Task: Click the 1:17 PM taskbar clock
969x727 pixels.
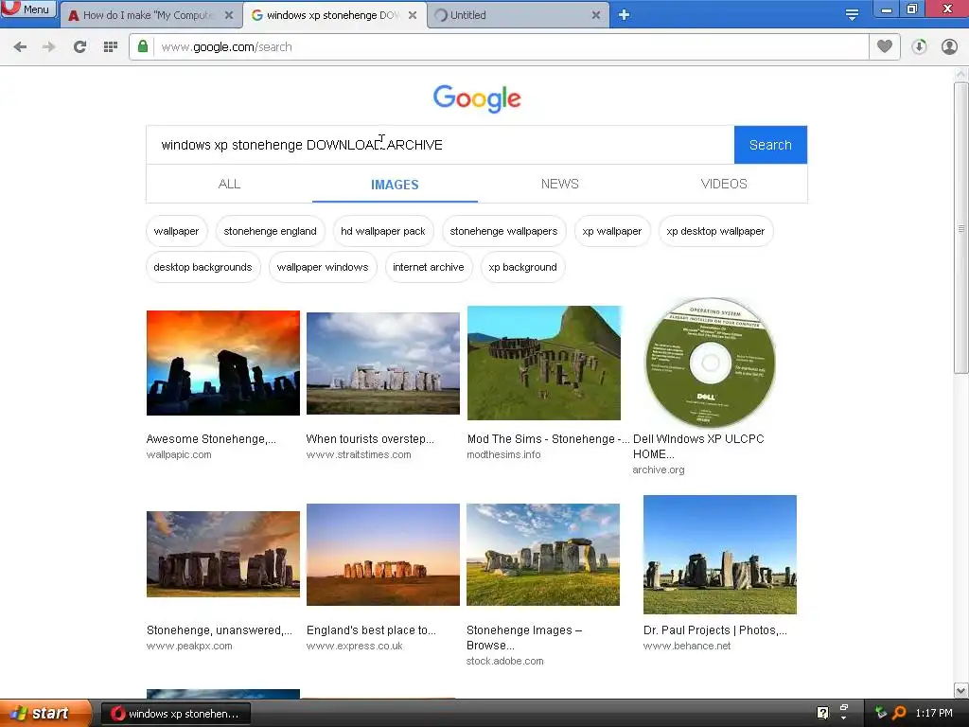Action: [934, 713]
